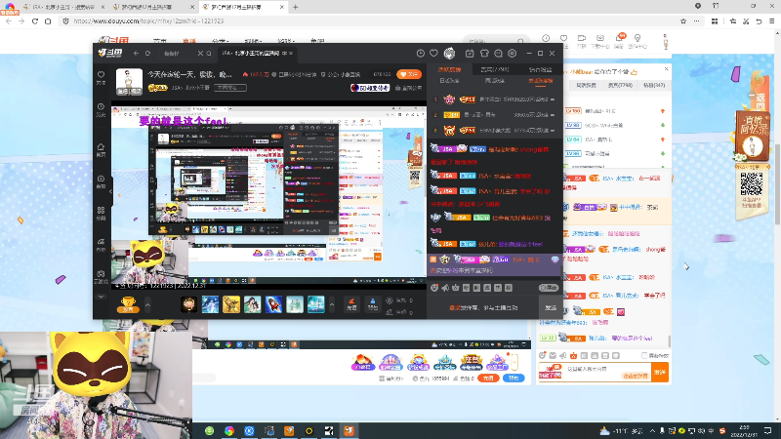Click orange 发送 button in webpage chat
The width and height of the screenshot is (781, 439).
[660, 372]
